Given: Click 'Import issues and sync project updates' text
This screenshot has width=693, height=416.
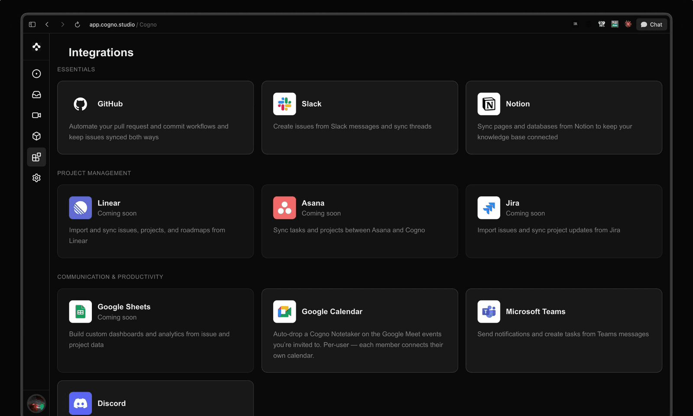Looking at the screenshot, I should pos(549,230).
